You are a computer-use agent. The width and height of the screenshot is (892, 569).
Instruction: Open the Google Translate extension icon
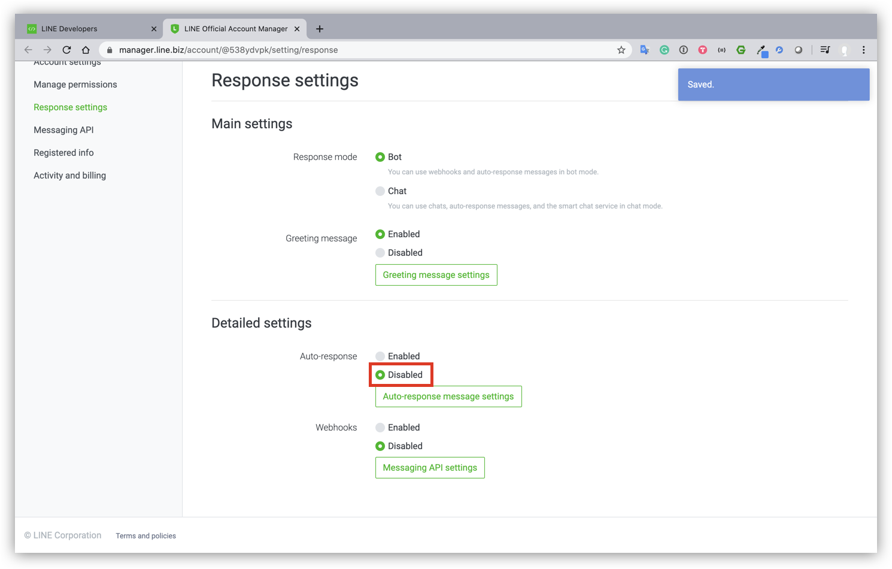pyautogui.click(x=645, y=50)
